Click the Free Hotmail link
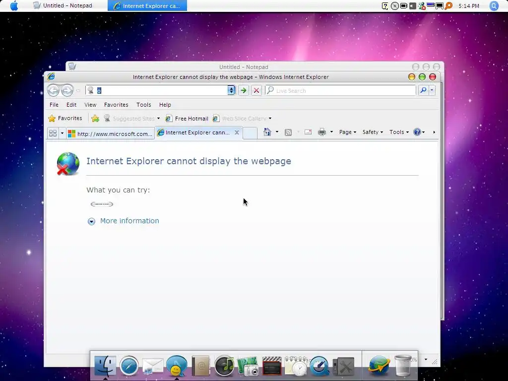 (x=187, y=119)
